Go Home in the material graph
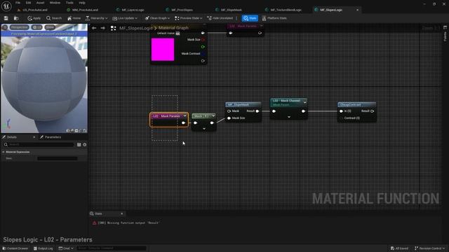The width and height of the screenshot is (449, 252). tap(74, 18)
